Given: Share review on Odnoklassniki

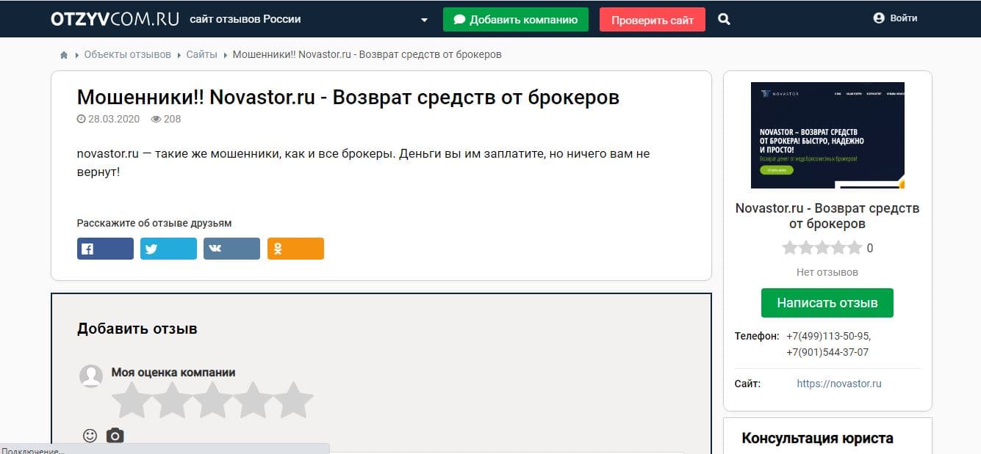Looking at the screenshot, I should pos(295,249).
